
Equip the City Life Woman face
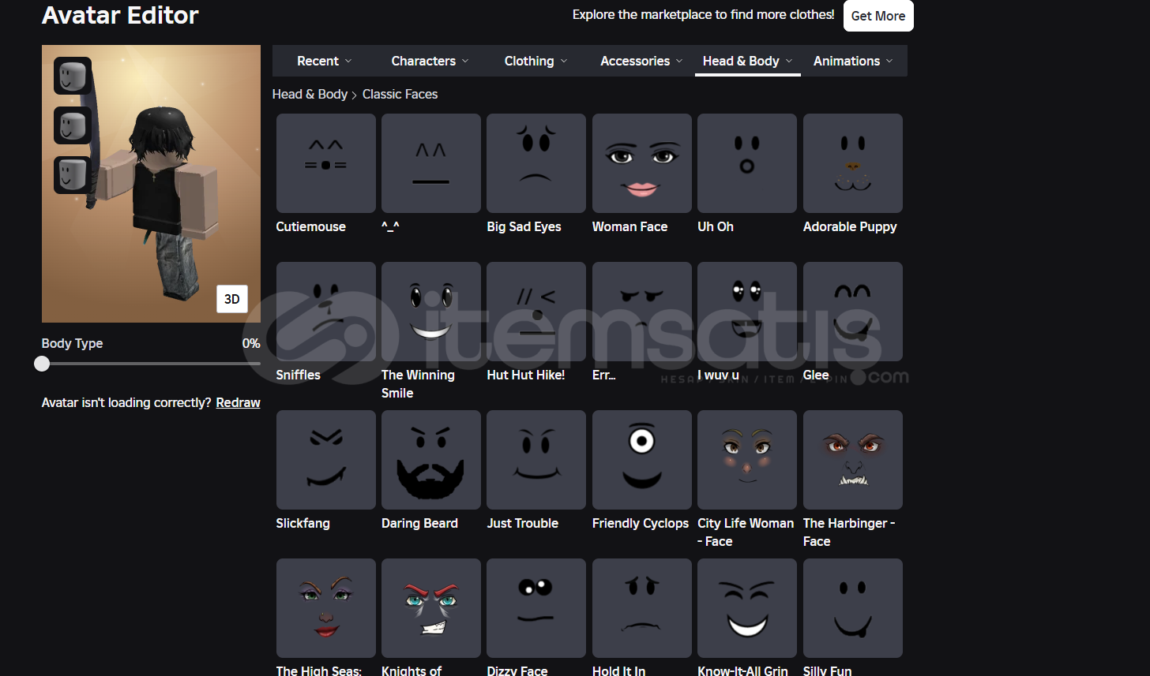(747, 460)
